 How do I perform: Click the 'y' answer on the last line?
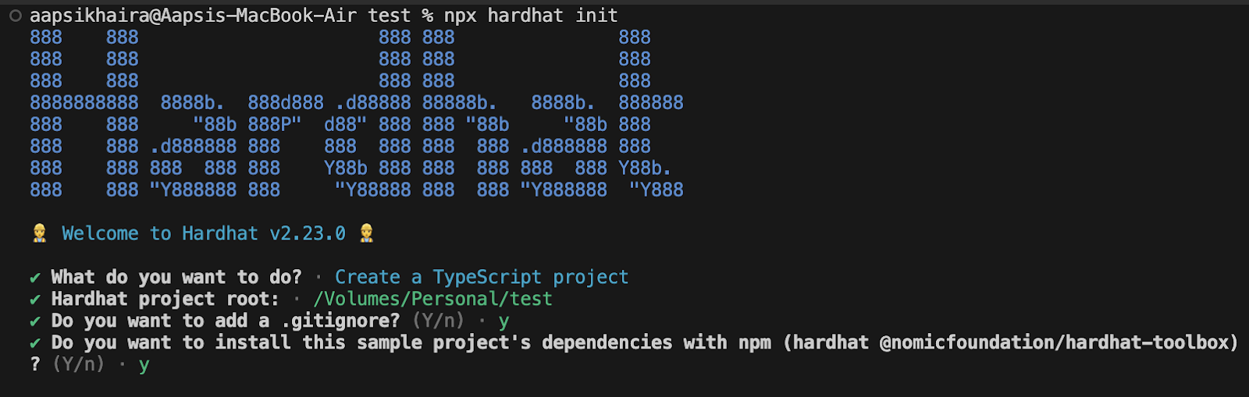tap(144, 366)
